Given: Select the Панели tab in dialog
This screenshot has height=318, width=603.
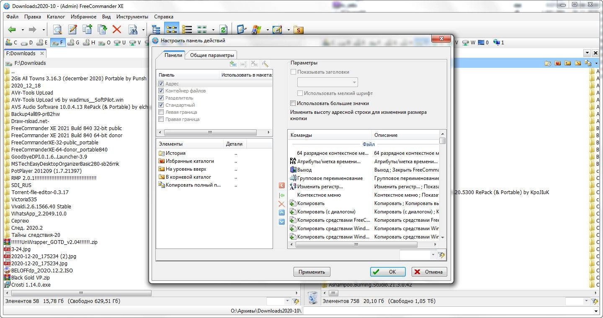Looking at the screenshot, I should click(173, 55).
